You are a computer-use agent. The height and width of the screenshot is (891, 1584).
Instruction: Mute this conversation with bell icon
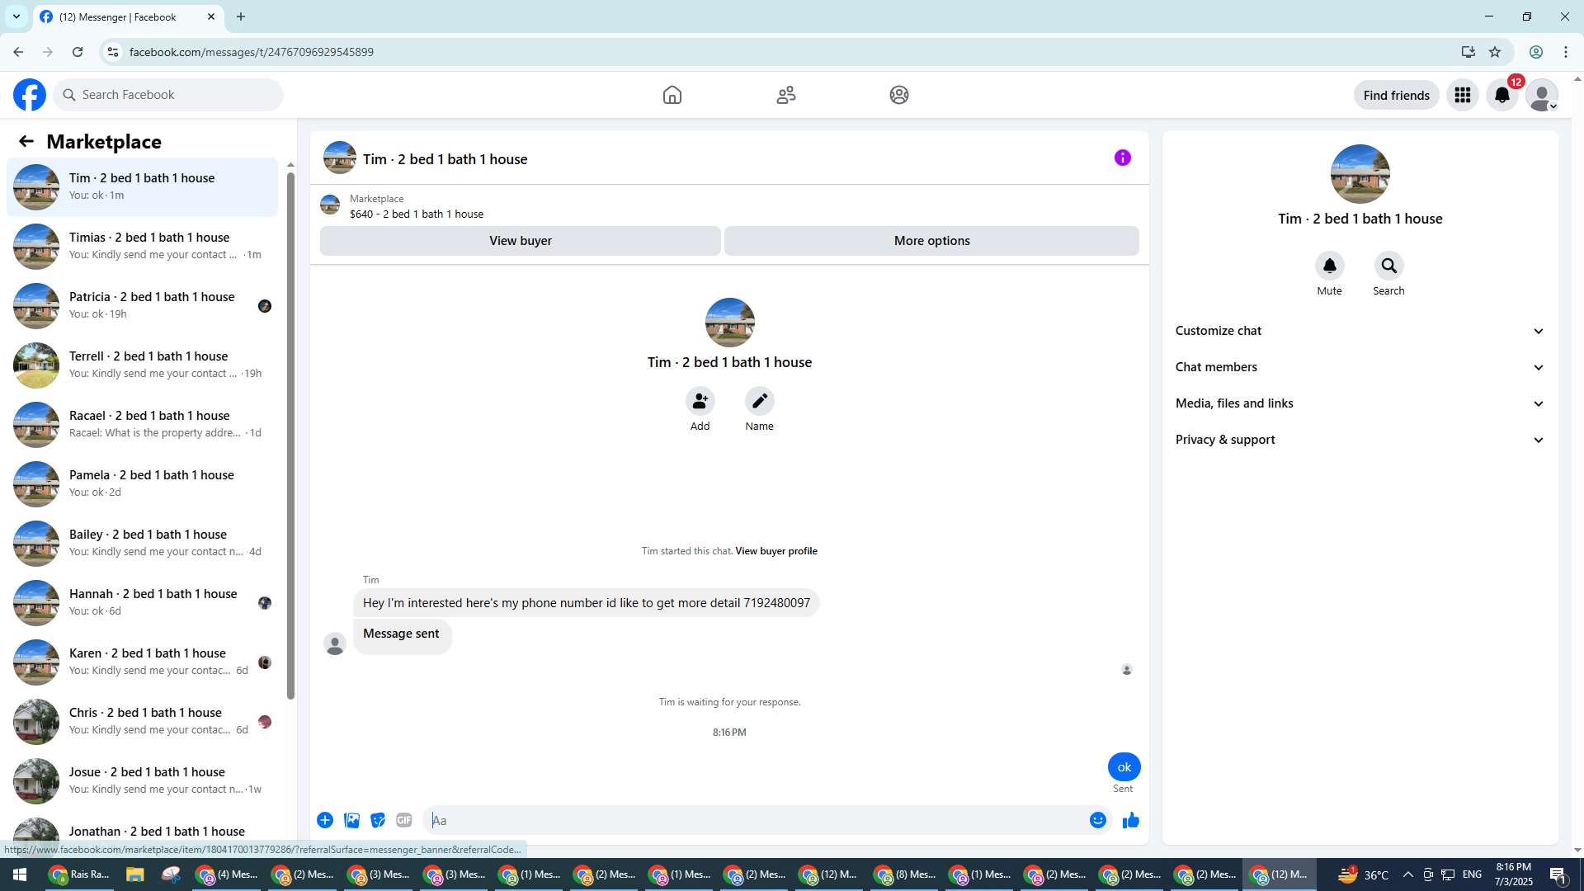pos(1329,266)
